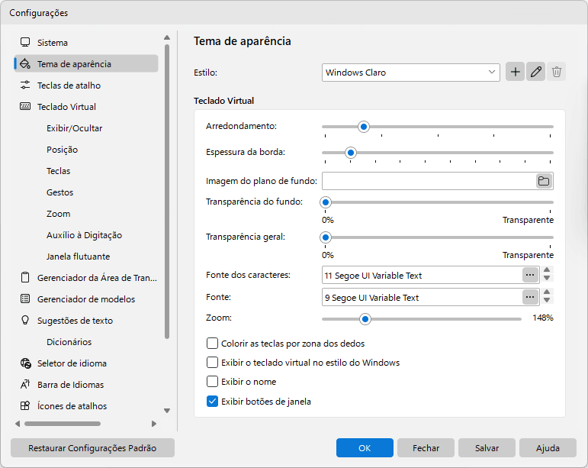
Task: Open the Teclado Virtual section
Action: [86, 107]
